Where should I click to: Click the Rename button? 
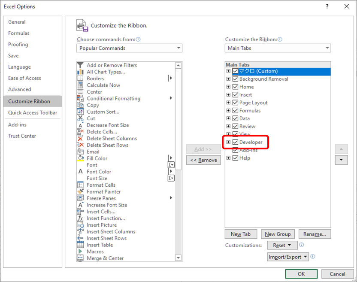click(315, 234)
